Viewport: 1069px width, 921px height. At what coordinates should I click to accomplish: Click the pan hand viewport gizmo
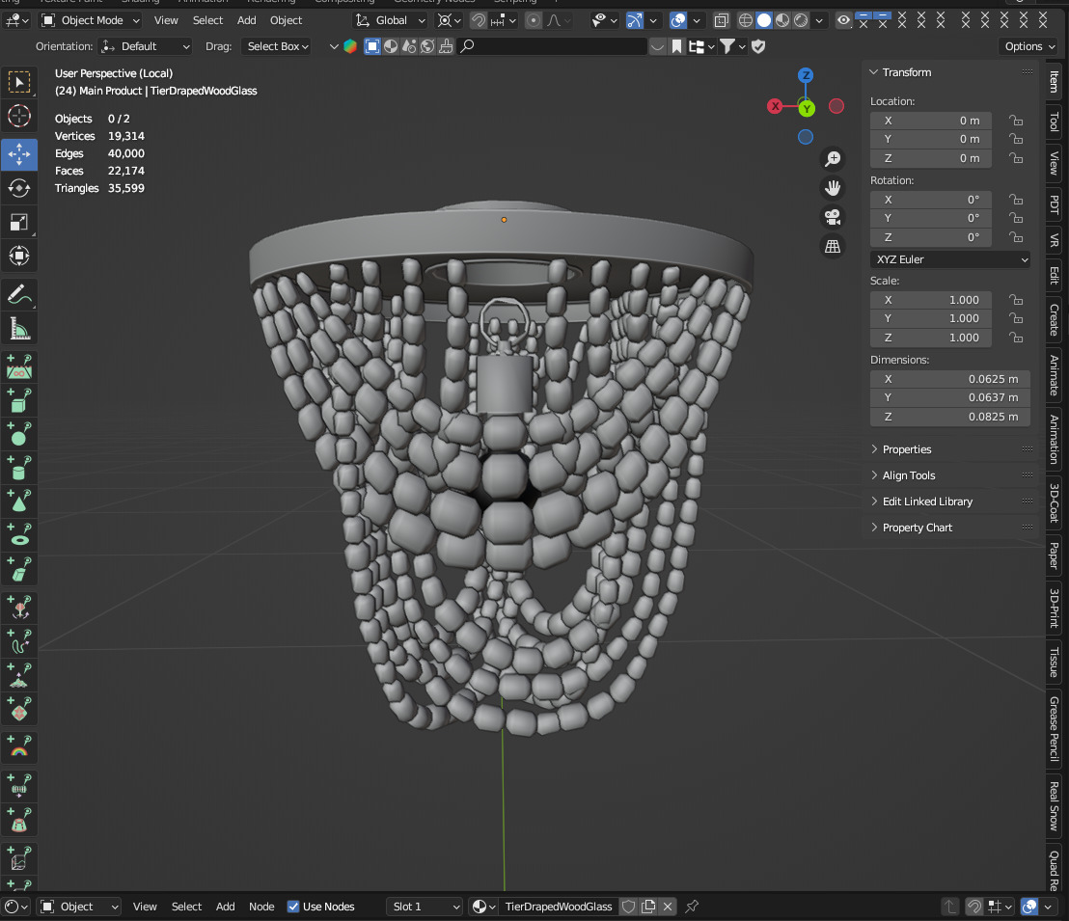coord(833,188)
